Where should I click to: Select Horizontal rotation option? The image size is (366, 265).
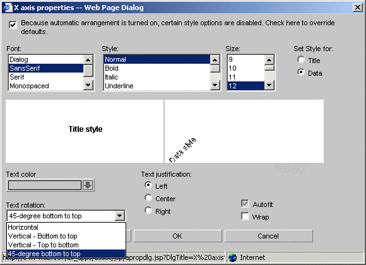[66, 227]
